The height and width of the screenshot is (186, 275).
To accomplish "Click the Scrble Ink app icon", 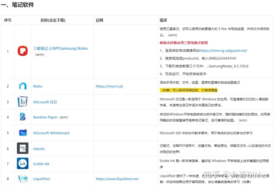I will [x=23, y=163].
